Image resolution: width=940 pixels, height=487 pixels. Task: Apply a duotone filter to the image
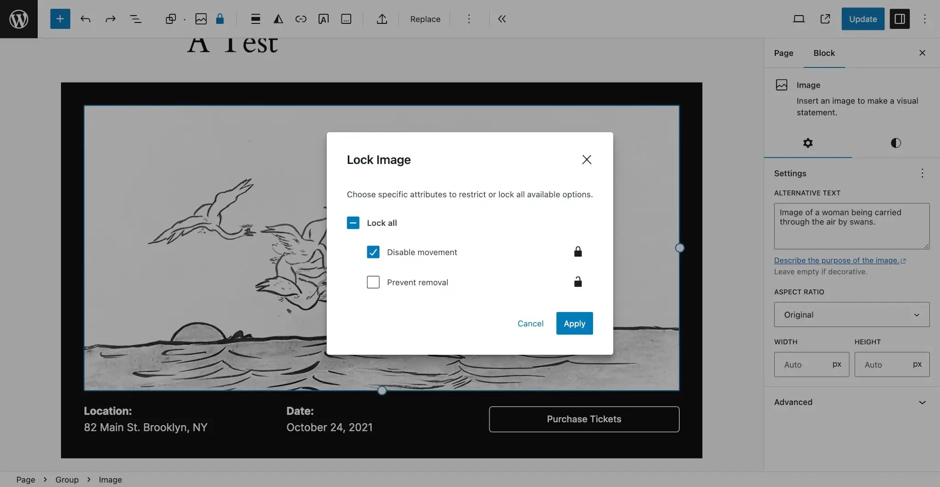[x=278, y=19]
